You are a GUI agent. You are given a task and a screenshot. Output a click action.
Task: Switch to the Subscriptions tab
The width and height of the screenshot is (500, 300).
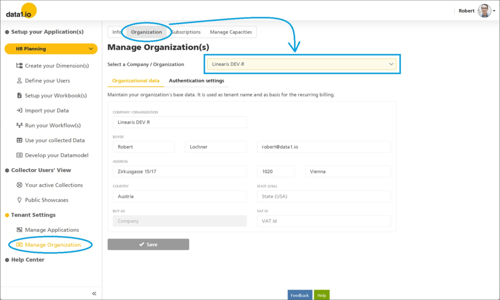(x=186, y=32)
